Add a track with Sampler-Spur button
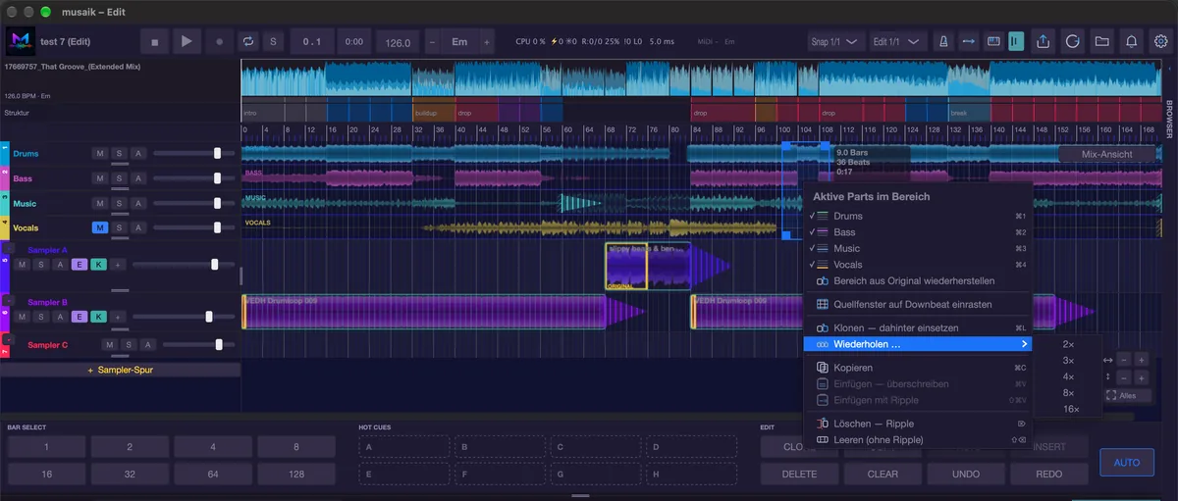The image size is (1178, 501). click(x=120, y=371)
